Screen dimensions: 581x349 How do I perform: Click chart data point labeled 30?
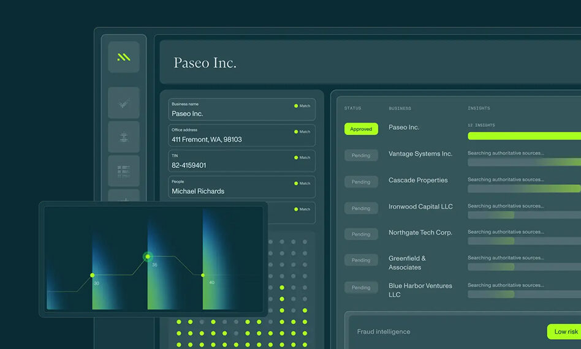[93, 275]
